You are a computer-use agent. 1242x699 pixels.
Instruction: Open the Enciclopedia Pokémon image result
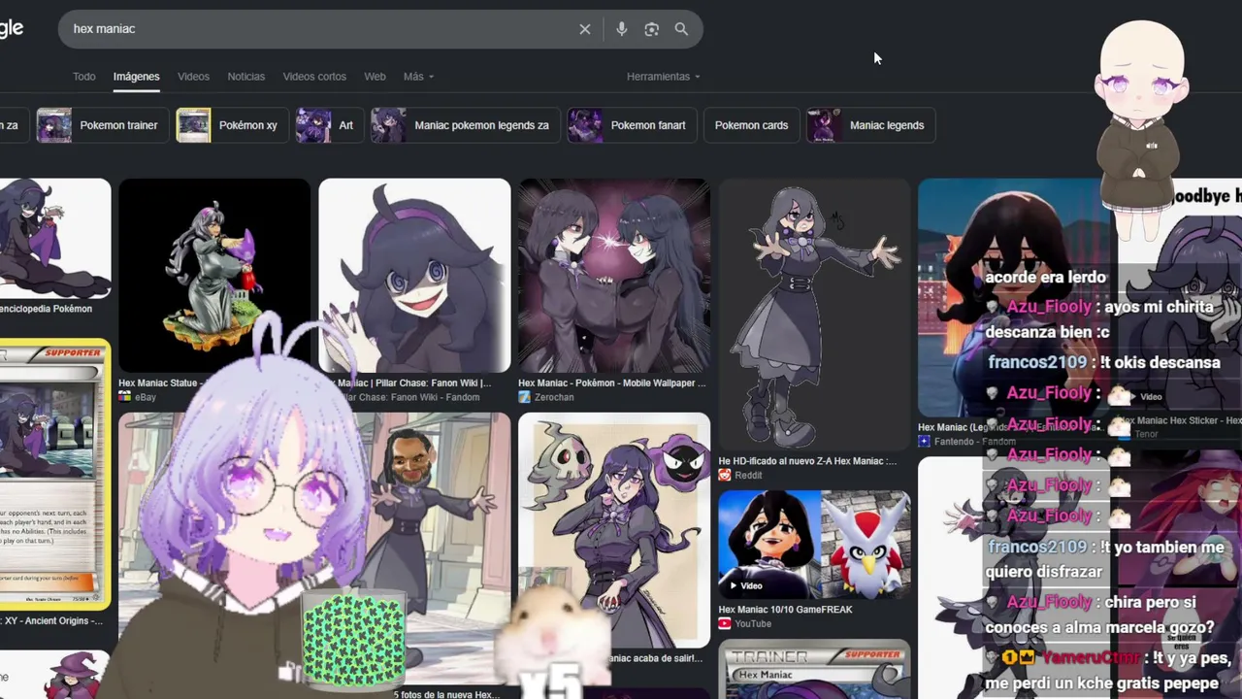[55, 238]
